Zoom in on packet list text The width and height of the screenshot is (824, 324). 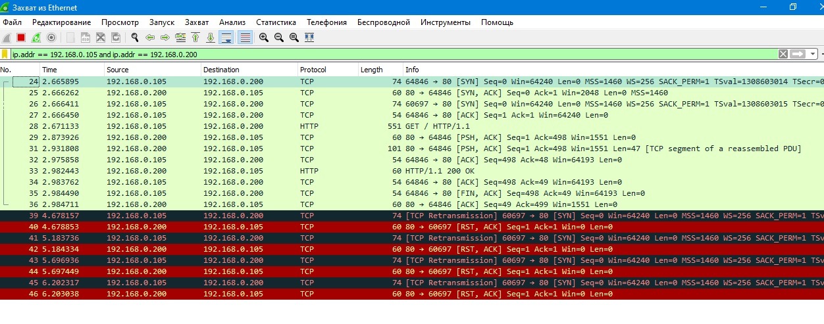pos(263,37)
